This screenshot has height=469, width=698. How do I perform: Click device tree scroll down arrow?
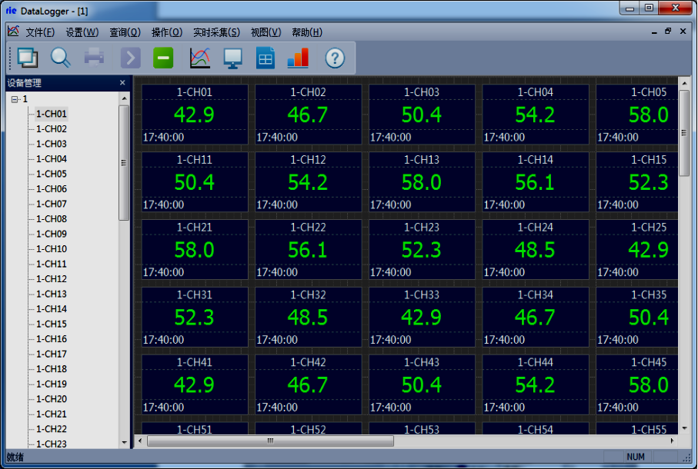point(124,443)
